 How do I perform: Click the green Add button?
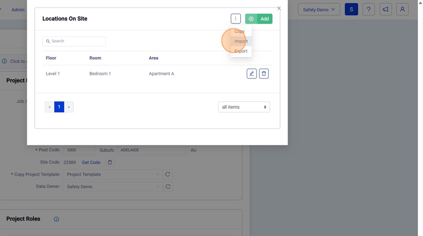(259, 19)
